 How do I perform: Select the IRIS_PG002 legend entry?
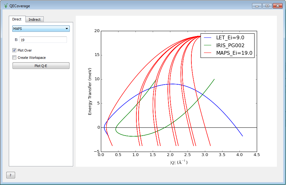230,45
